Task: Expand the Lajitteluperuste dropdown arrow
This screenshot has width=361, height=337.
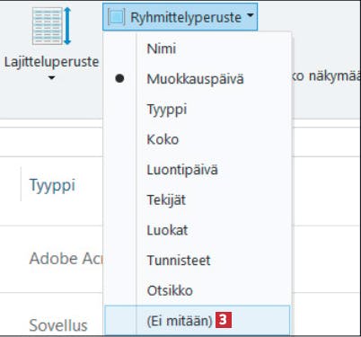Action: (x=51, y=78)
